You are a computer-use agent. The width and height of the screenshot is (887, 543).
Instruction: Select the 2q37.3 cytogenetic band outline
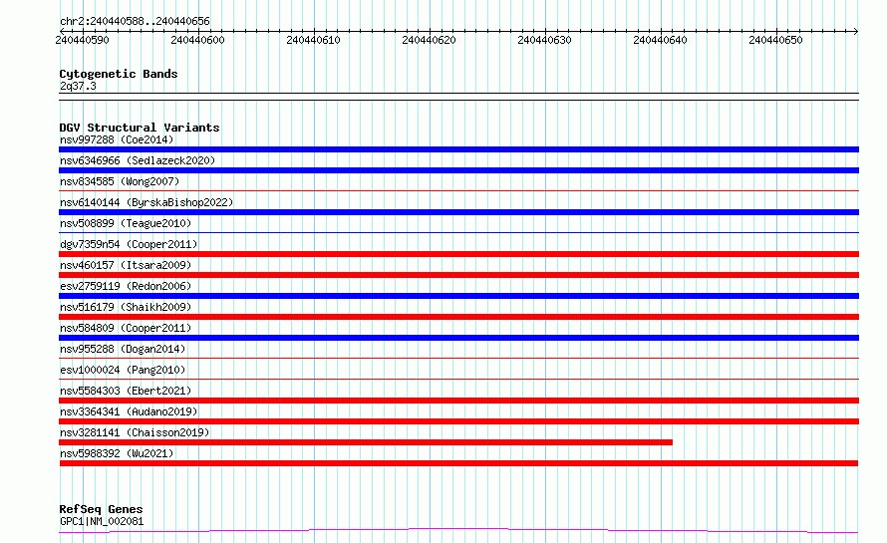pyautogui.click(x=458, y=97)
